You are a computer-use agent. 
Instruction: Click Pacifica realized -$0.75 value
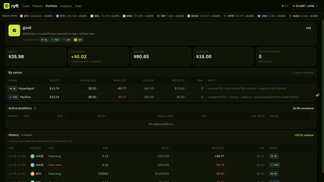tap(122, 97)
